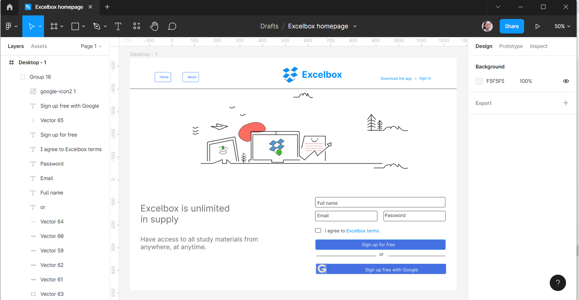Click the Full name input field
The height and width of the screenshot is (300, 579).
[x=380, y=202]
